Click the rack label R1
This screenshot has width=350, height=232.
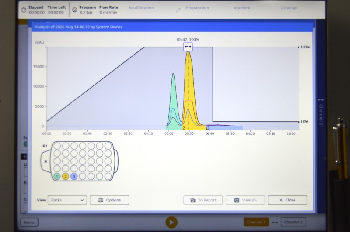pyautogui.click(x=45, y=146)
